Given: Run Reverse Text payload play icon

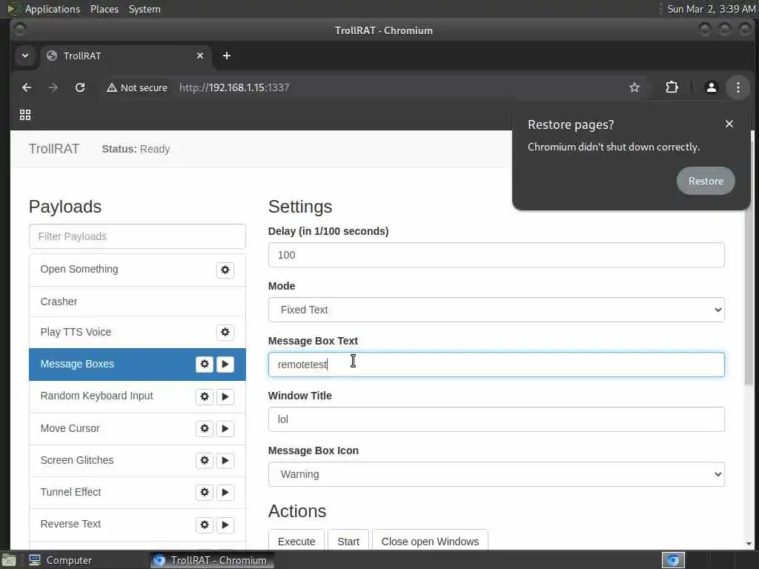Looking at the screenshot, I should [x=225, y=525].
